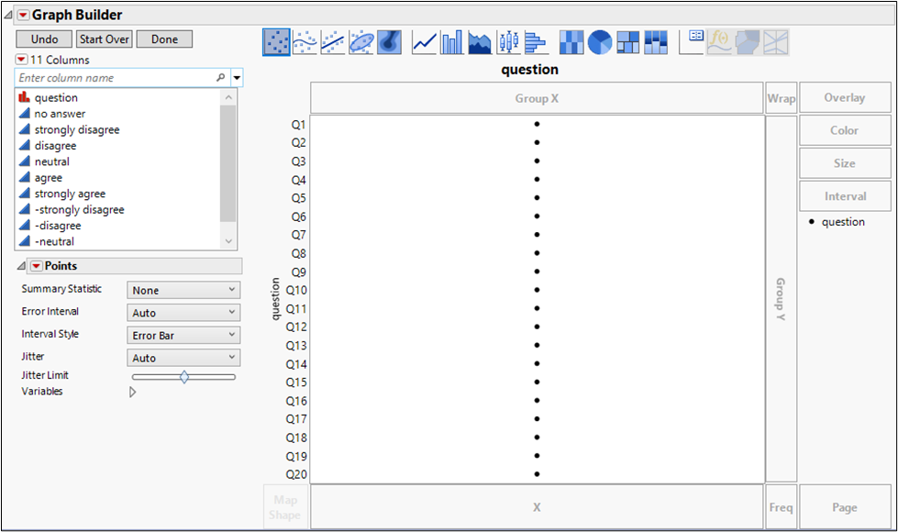Select the Mosaic plot icon

[656, 42]
